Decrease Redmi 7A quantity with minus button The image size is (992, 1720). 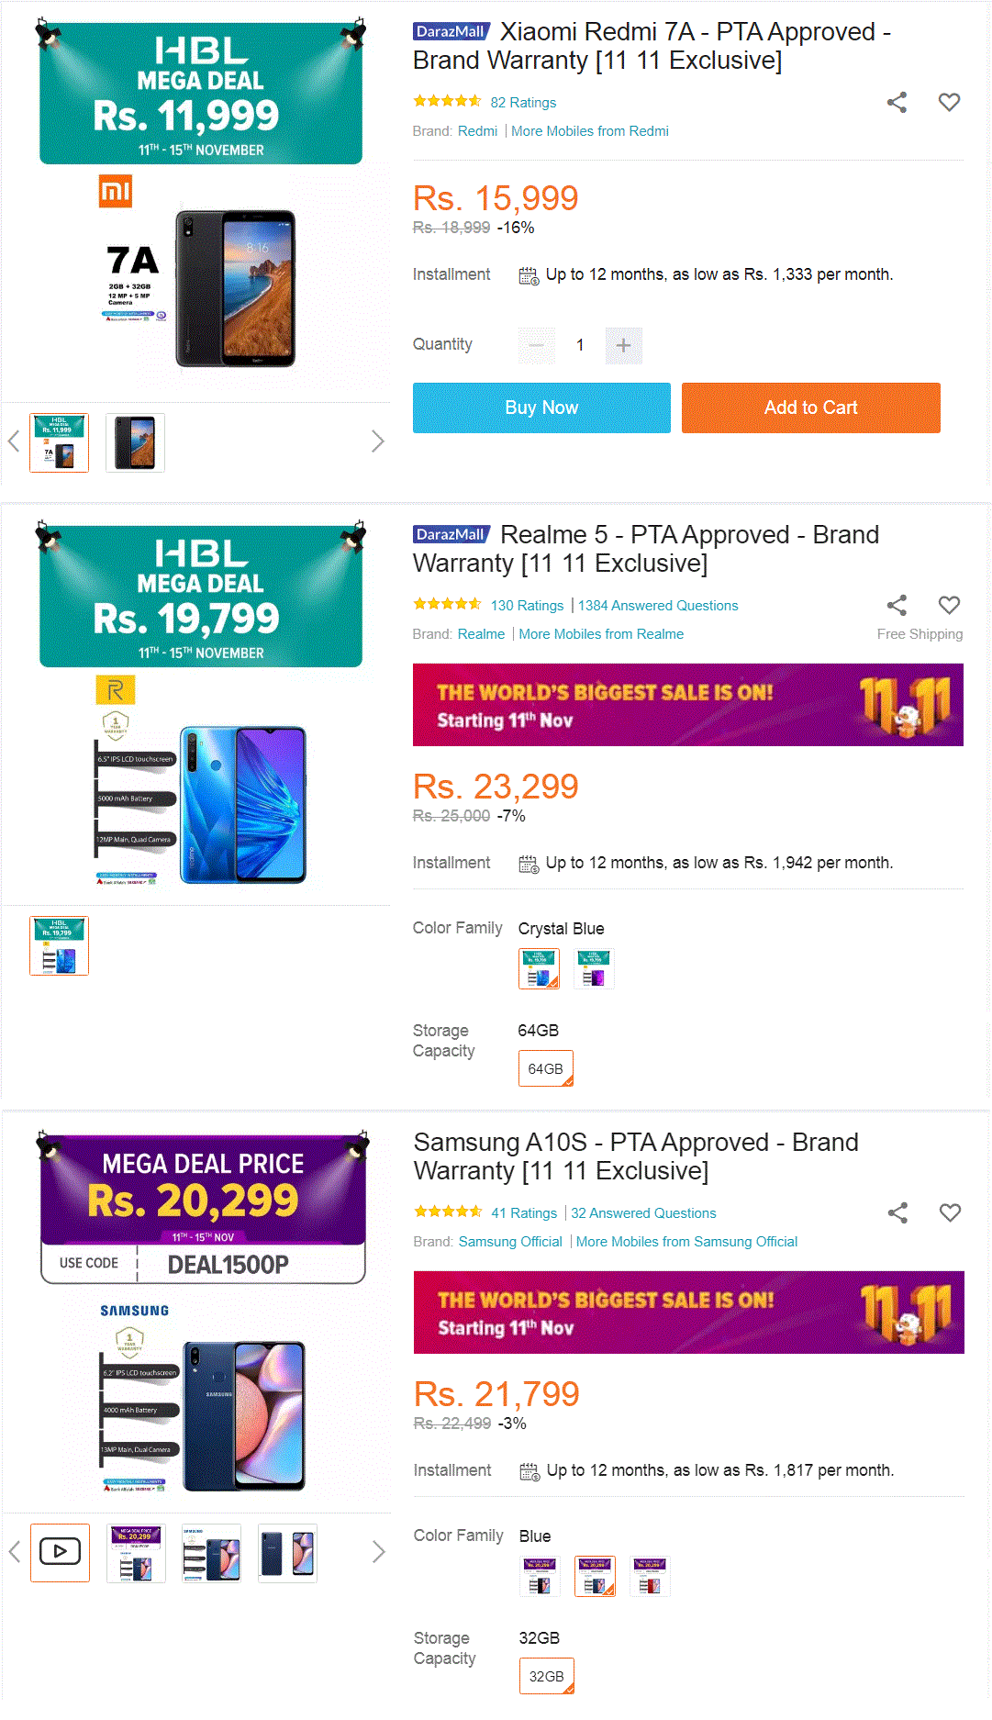(537, 345)
